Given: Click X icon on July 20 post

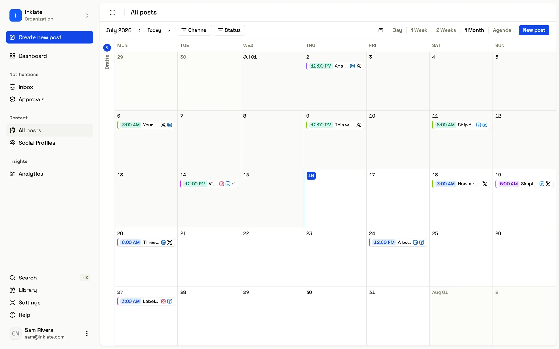Looking at the screenshot, I should pyautogui.click(x=170, y=242).
